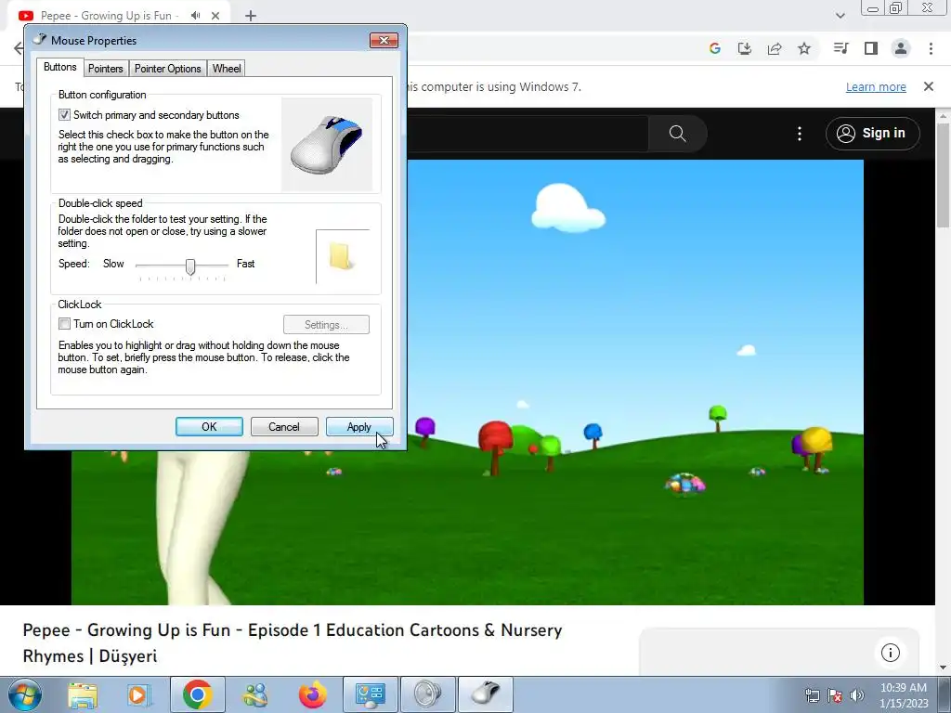Open the media controls icon
Image resolution: width=951 pixels, height=713 pixels.
coord(840,48)
